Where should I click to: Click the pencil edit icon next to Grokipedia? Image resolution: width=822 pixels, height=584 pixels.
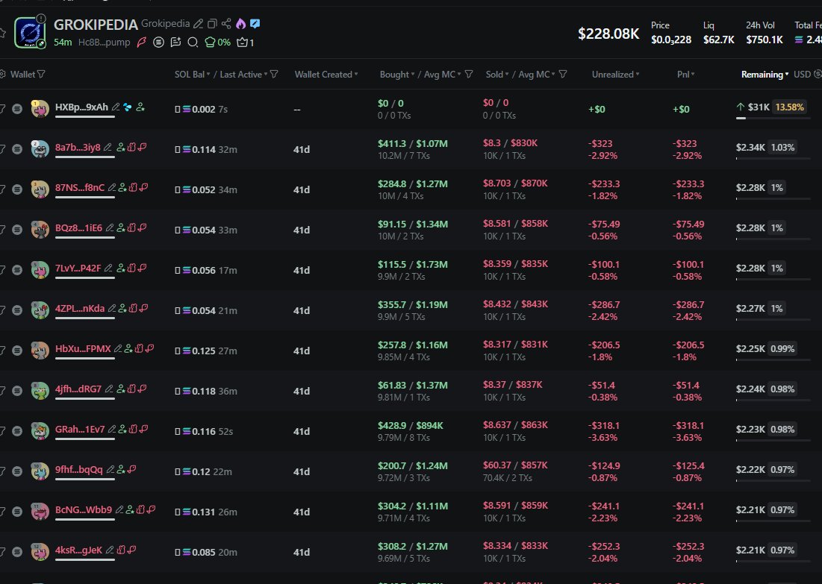(x=198, y=24)
